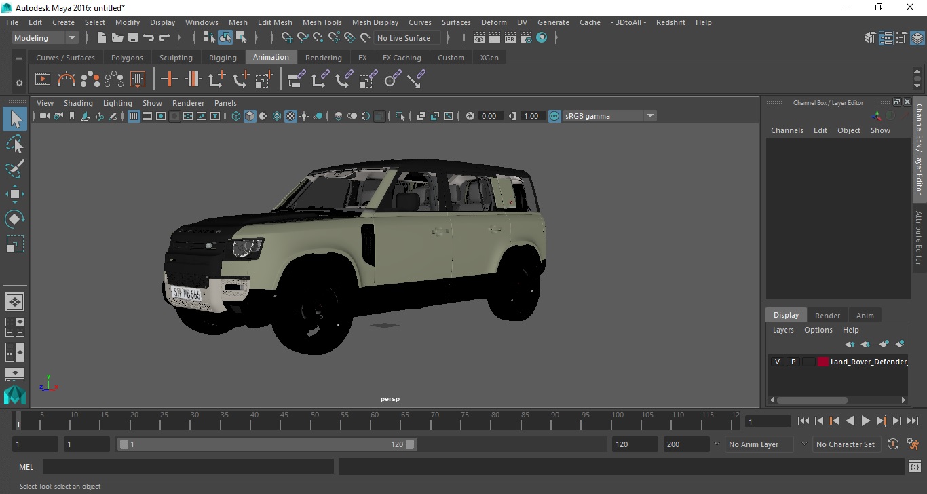Viewport: 927px width, 494px height.
Task: Click Channels in Channel Box
Action: (787, 130)
